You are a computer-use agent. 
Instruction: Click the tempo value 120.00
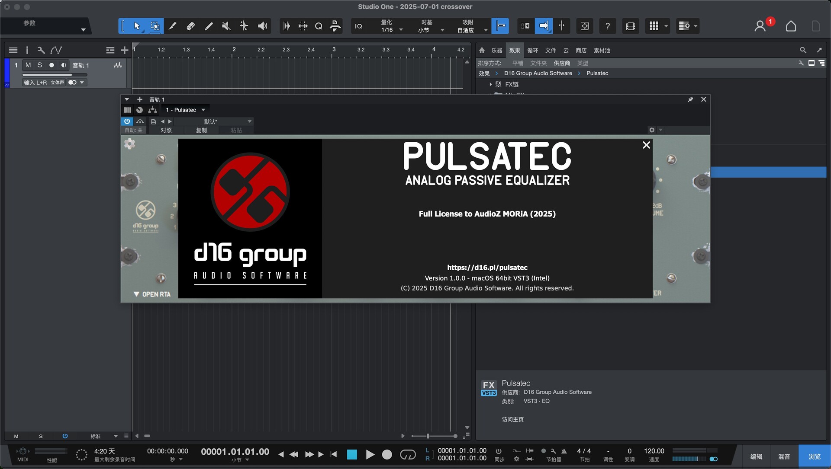pyautogui.click(x=654, y=451)
